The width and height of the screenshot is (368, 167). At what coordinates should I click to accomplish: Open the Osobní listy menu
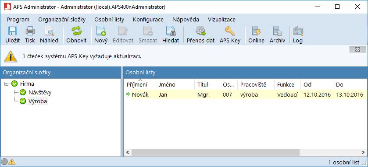pyautogui.click(x=109, y=20)
